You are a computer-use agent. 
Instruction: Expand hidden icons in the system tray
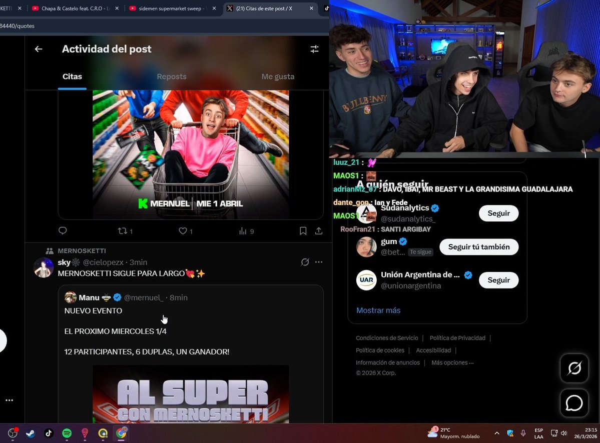497,433
